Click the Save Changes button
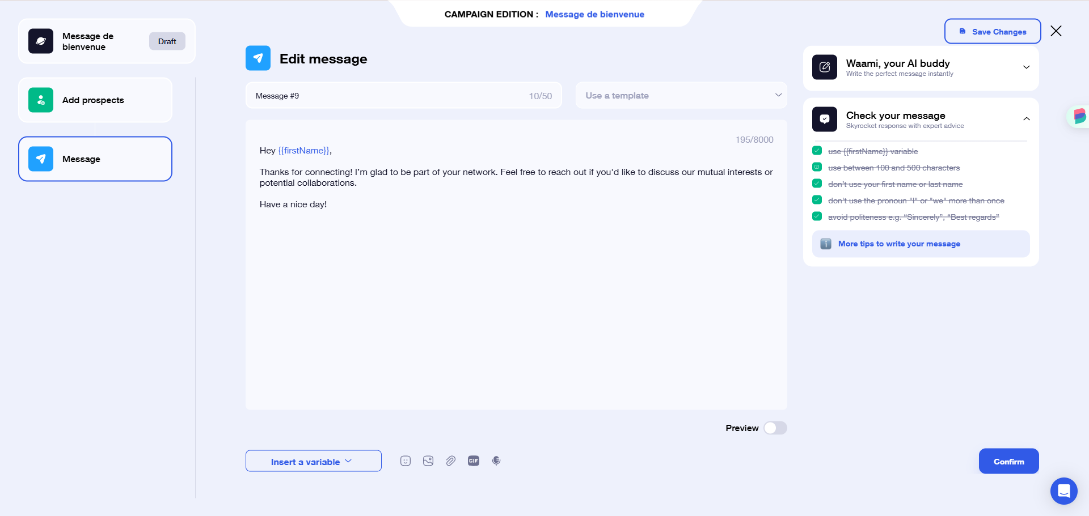The height and width of the screenshot is (516, 1089). pyautogui.click(x=992, y=31)
